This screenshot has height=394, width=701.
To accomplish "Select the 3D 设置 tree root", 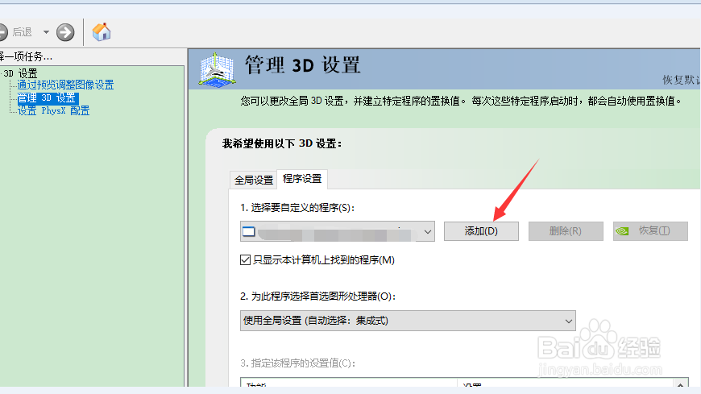I will [x=20, y=73].
